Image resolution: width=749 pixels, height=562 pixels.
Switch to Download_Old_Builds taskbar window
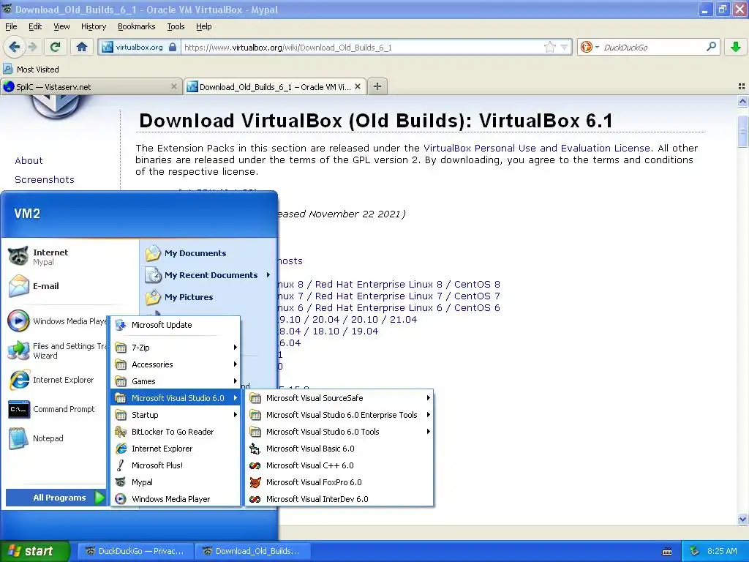[x=252, y=551]
